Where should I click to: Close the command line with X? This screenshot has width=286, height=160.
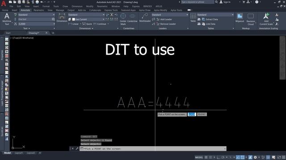coord(72,148)
